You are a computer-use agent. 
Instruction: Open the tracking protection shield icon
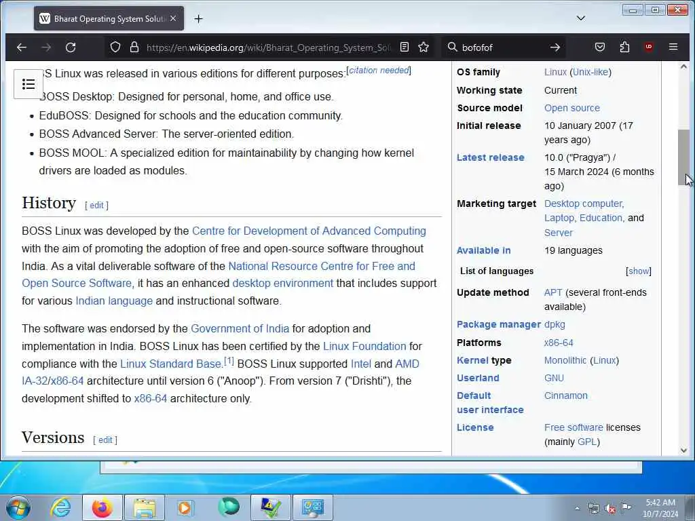[115, 47]
